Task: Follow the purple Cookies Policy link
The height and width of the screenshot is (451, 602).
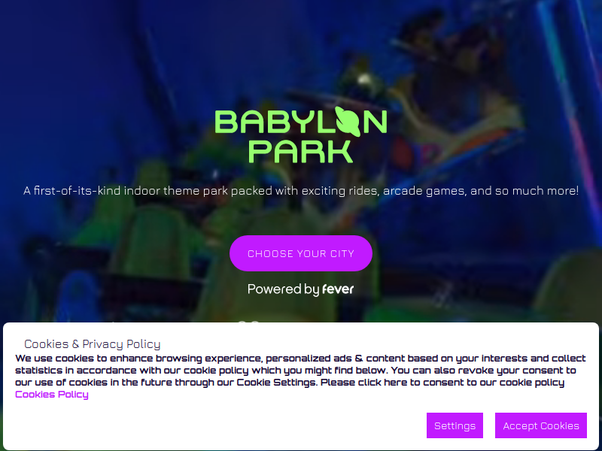Action: 52,394
